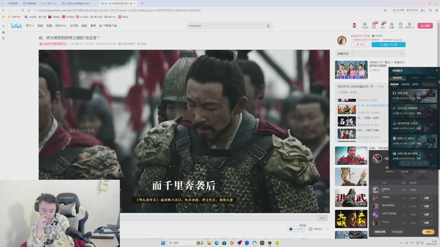The width and height of the screenshot is (440, 247).
Task: Open the 会员购 nav item
Action: click(x=74, y=26)
